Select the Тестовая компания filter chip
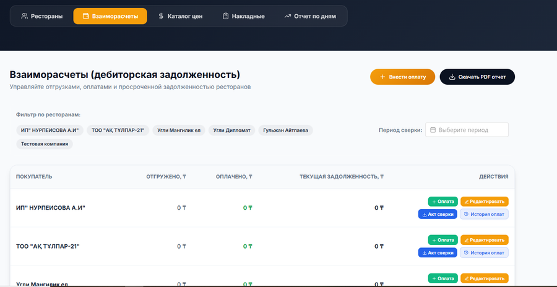 (45, 144)
